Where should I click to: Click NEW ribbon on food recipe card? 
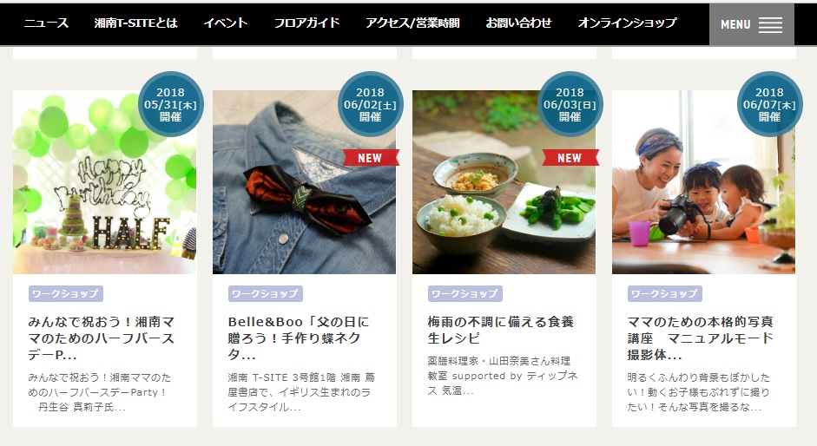tap(570, 158)
